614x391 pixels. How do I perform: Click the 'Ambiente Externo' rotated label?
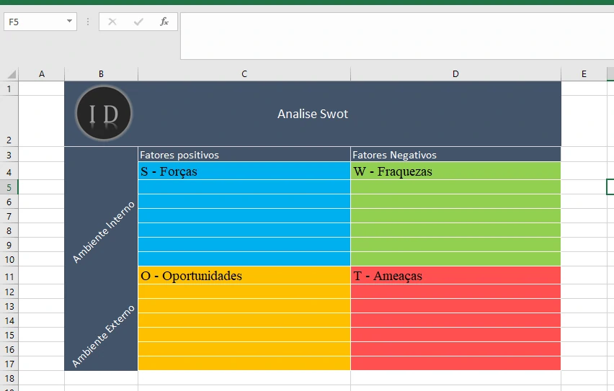click(103, 336)
